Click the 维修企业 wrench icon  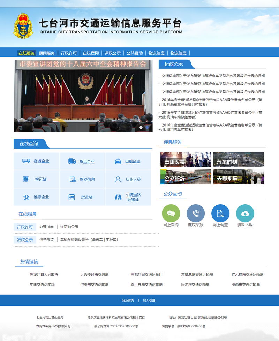pos(26,197)
